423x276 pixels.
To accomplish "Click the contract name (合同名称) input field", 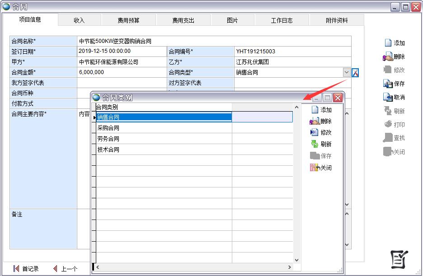I will tap(213, 41).
